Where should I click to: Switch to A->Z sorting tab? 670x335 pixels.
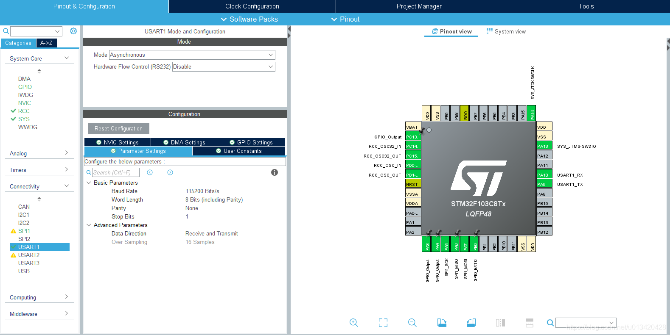(46, 43)
